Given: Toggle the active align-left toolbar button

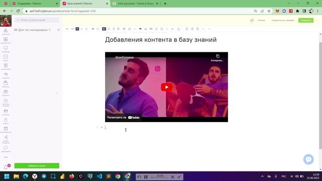Looking at the screenshot, I should click(x=104, y=29).
